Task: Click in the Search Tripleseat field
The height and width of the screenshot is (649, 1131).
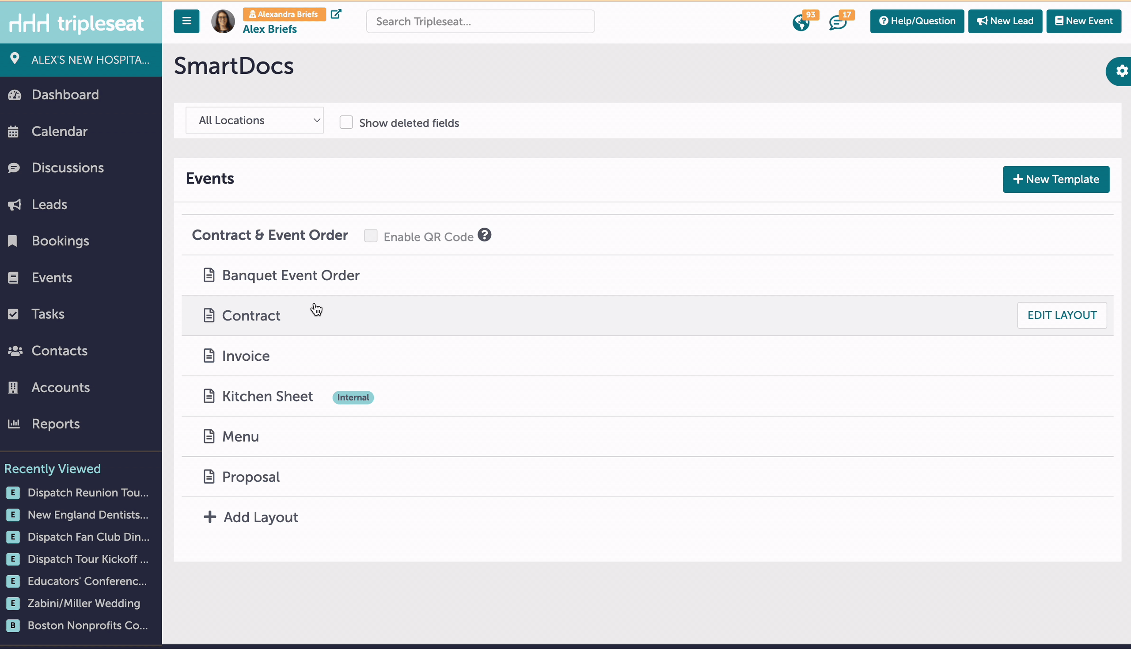Action: pyautogui.click(x=480, y=21)
